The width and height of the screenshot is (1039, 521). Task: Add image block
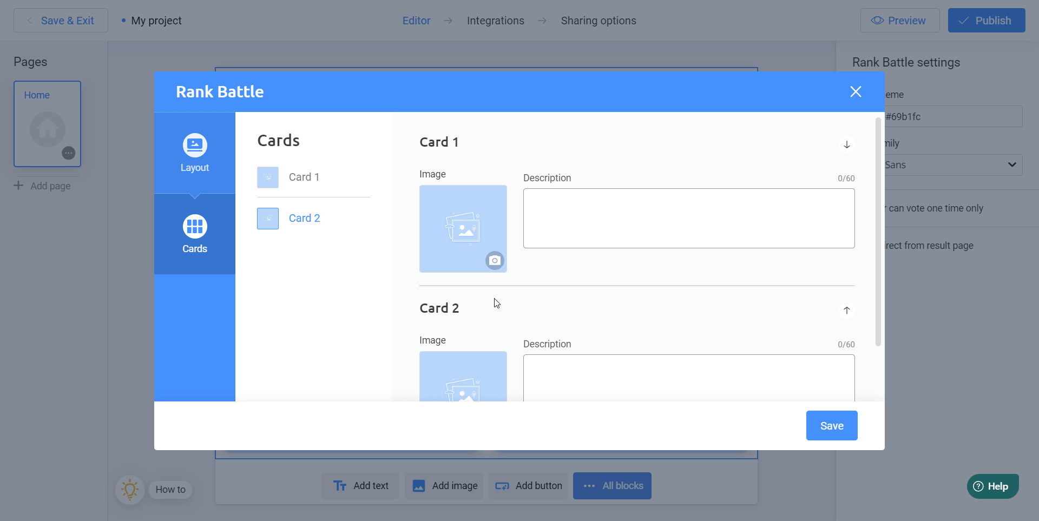(x=444, y=486)
